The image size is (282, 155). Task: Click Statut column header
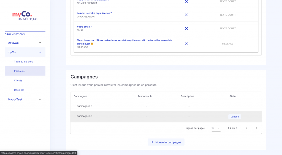(x=233, y=96)
